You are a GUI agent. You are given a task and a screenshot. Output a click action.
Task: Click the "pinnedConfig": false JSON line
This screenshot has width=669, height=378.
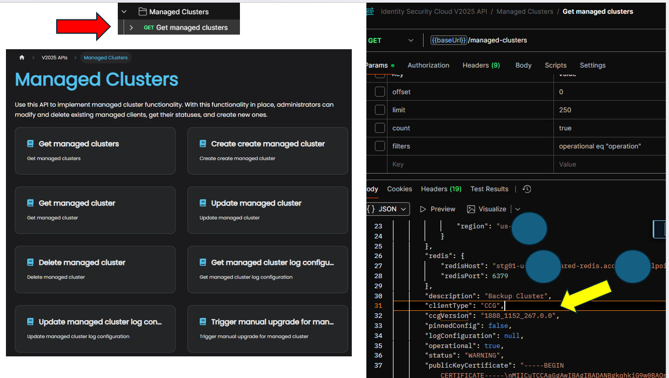click(x=467, y=326)
